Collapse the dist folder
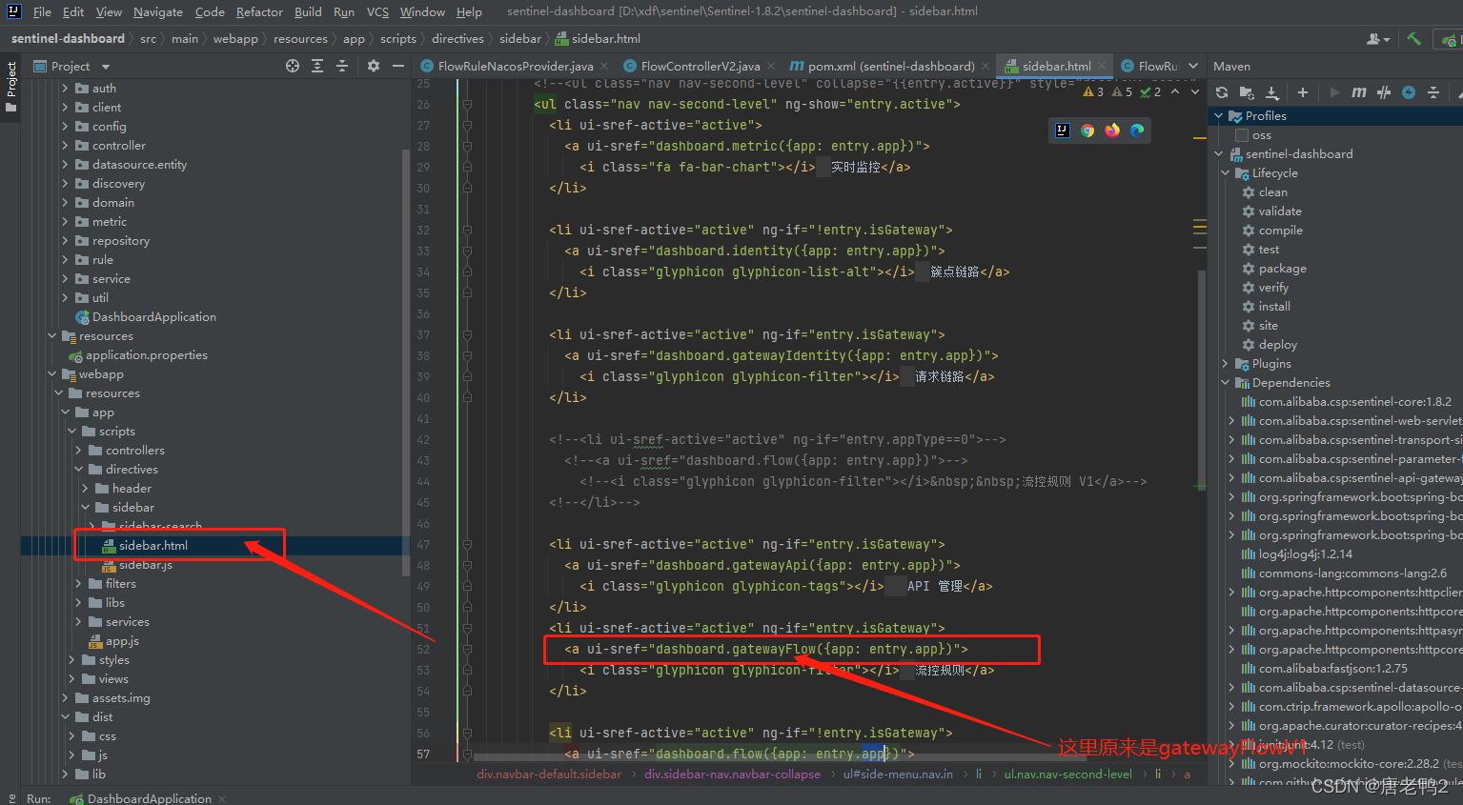Image resolution: width=1463 pixels, height=805 pixels. click(x=65, y=716)
